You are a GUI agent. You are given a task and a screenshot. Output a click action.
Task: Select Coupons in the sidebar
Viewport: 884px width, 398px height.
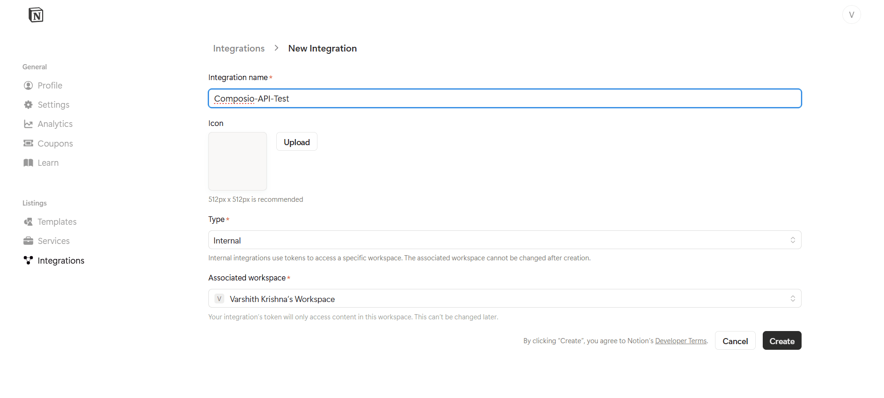(55, 143)
